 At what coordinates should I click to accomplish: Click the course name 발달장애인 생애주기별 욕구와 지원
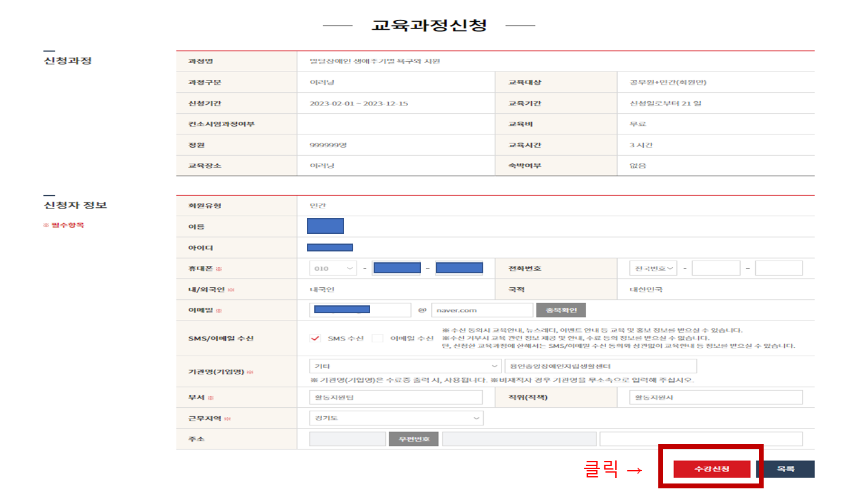(x=375, y=61)
